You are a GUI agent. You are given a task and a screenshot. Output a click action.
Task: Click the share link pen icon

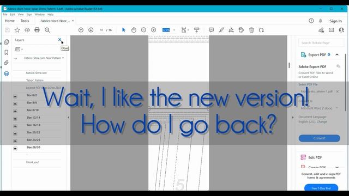point(321,30)
